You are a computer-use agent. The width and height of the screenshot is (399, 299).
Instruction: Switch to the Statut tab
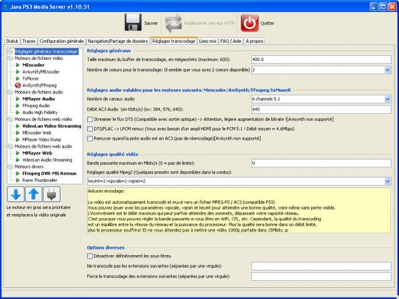(x=12, y=41)
